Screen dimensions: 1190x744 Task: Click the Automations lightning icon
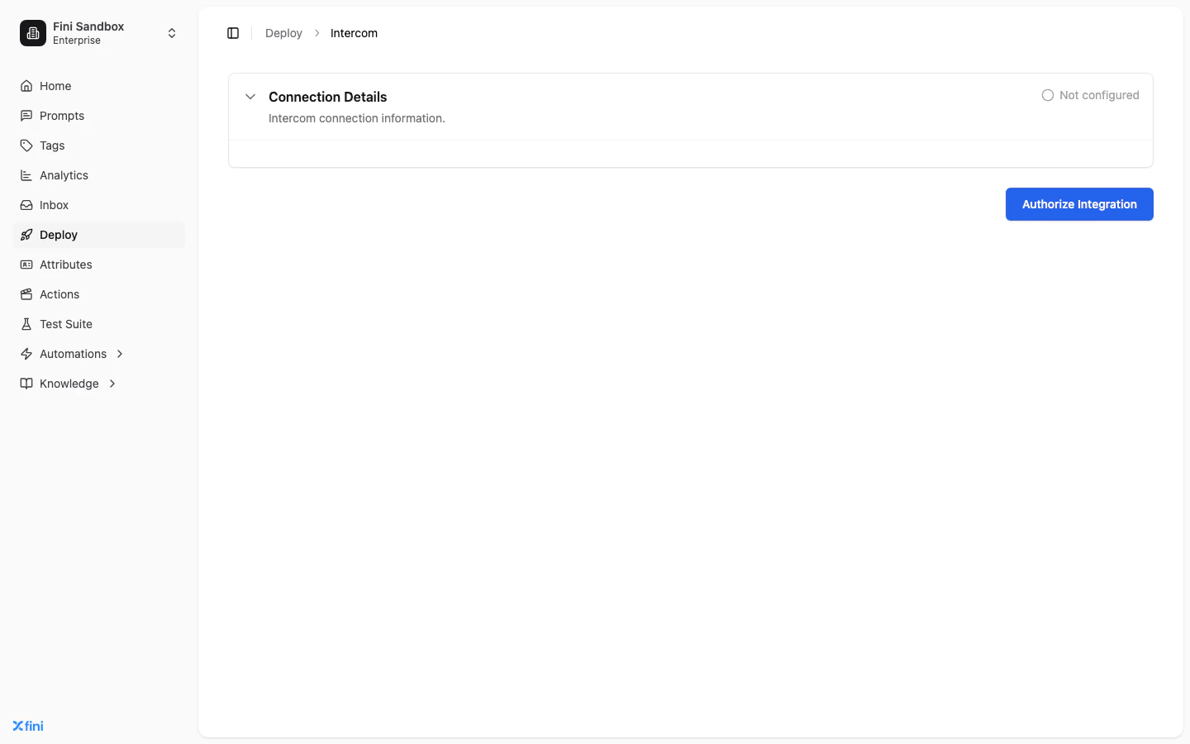pos(26,354)
